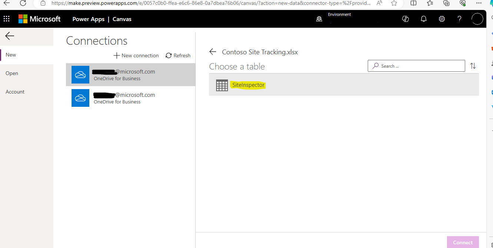Click the search magnifier inside the search box
493x248 pixels.
pyautogui.click(x=376, y=65)
